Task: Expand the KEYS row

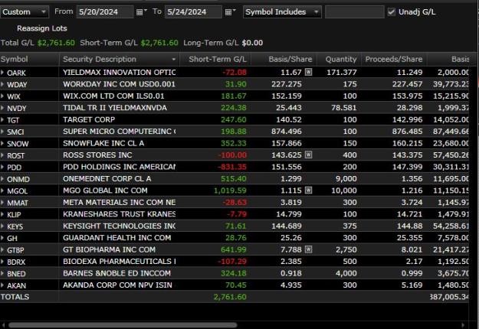Action: click(2, 226)
